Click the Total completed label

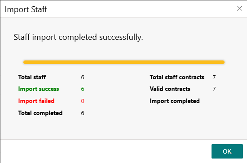(40, 113)
